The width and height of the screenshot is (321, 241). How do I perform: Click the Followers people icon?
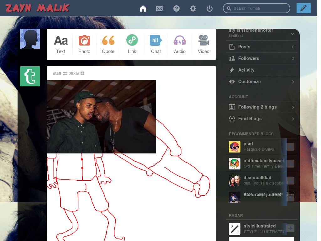pos(232,58)
